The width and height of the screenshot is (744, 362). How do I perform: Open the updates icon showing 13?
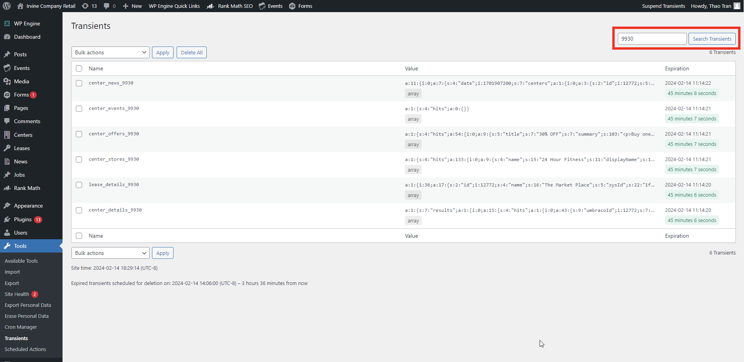(85, 6)
